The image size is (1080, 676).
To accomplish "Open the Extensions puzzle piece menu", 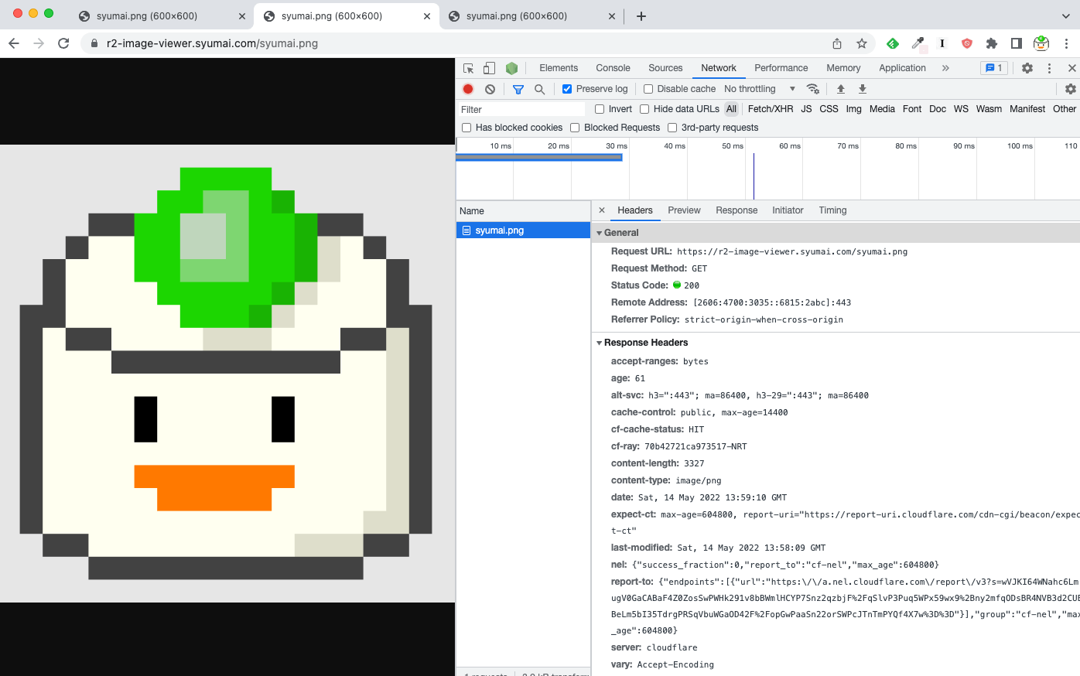I will [x=992, y=43].
